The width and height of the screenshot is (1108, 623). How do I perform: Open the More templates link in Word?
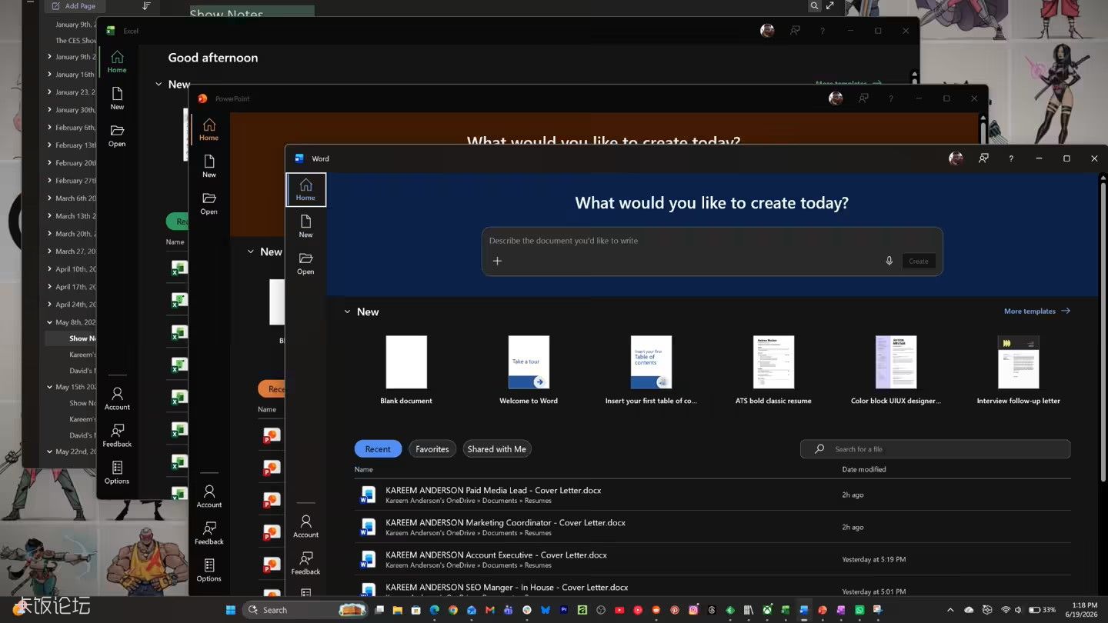[1036, 311]
